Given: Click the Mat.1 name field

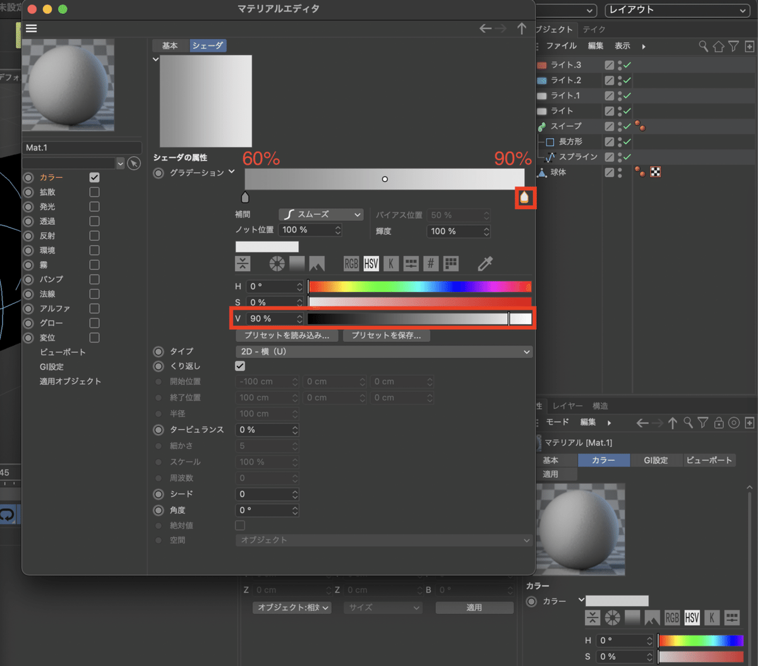Looking at the screenshot, I should [82, 148].
